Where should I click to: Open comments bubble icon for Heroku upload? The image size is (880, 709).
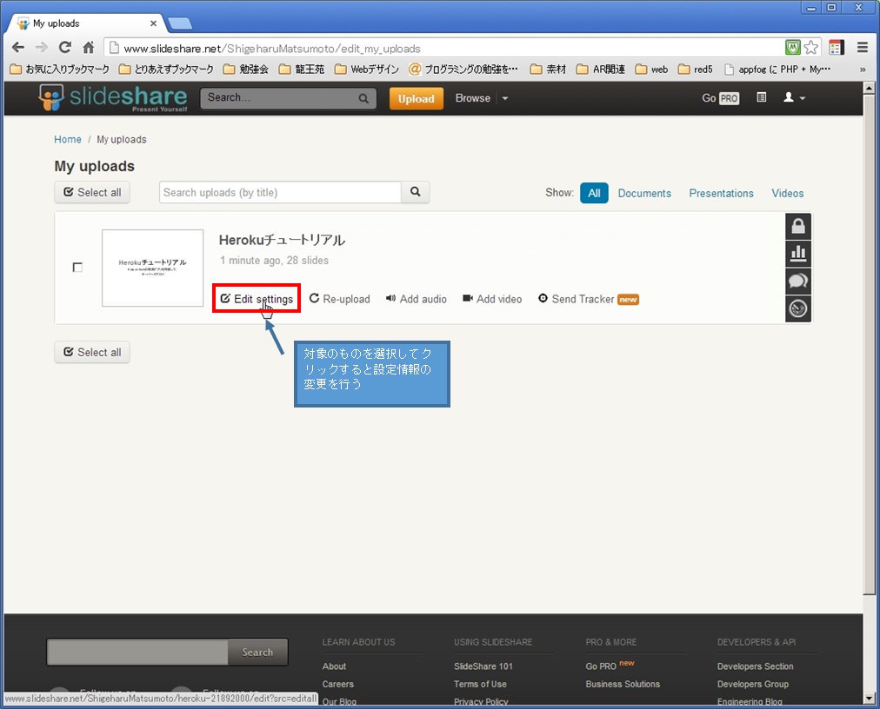pos(798,281)
